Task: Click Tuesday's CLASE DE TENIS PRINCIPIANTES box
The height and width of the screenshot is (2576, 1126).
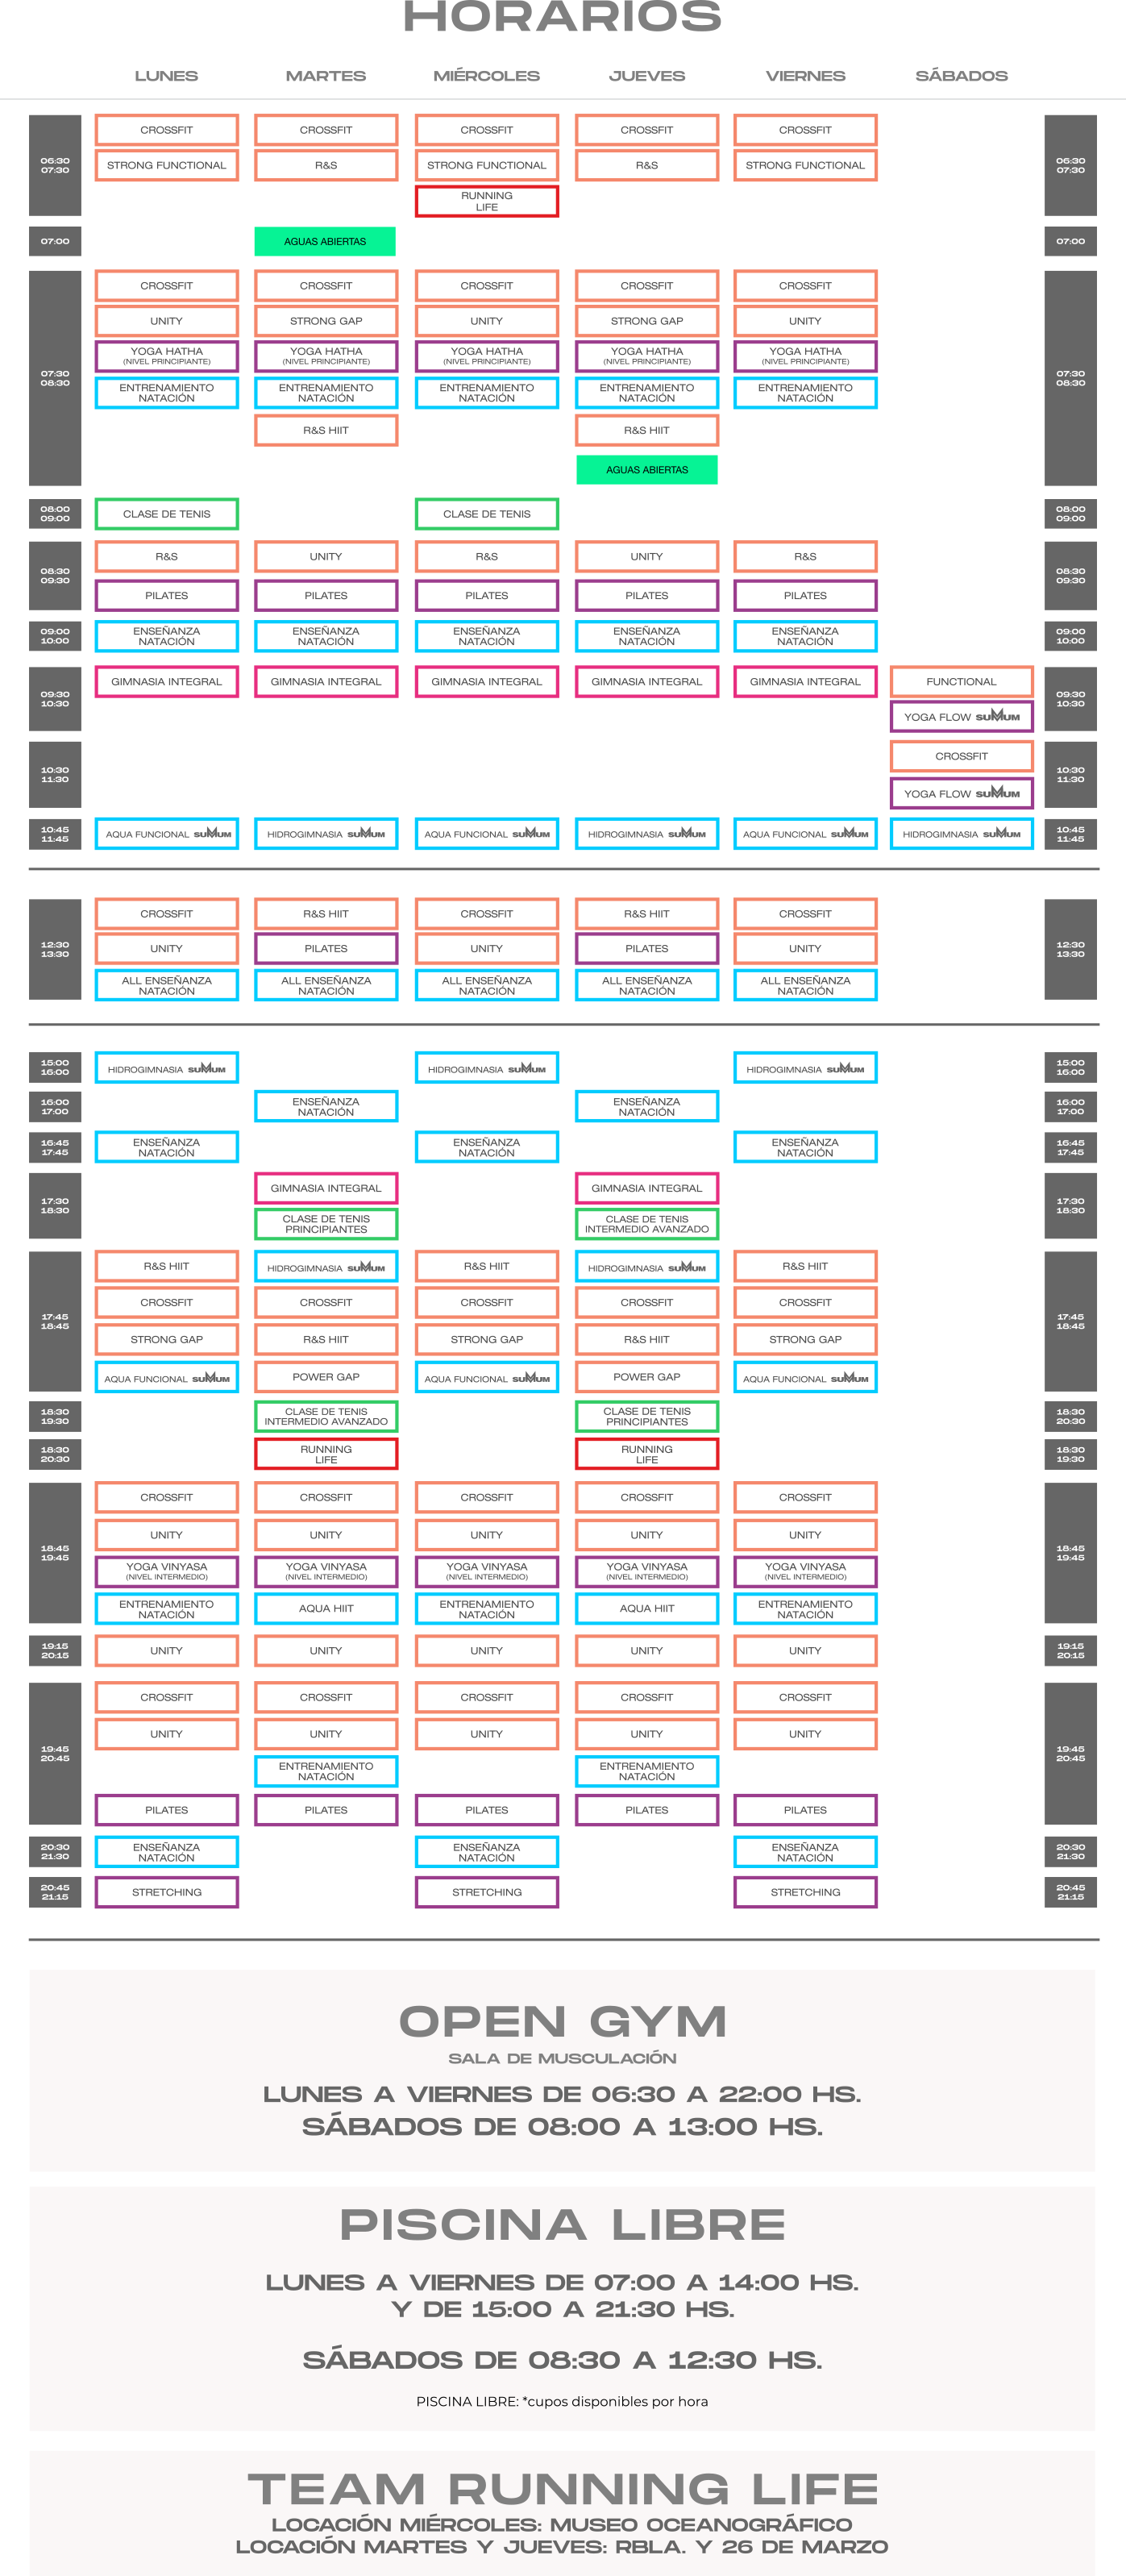Action: (x=325, y=1224)
